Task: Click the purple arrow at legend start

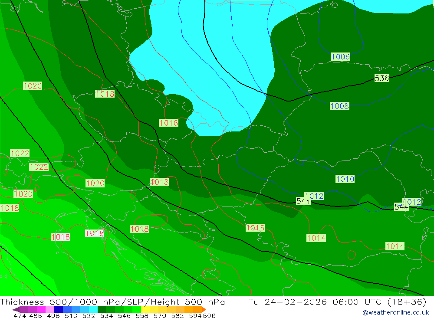Action: [16, 309]
